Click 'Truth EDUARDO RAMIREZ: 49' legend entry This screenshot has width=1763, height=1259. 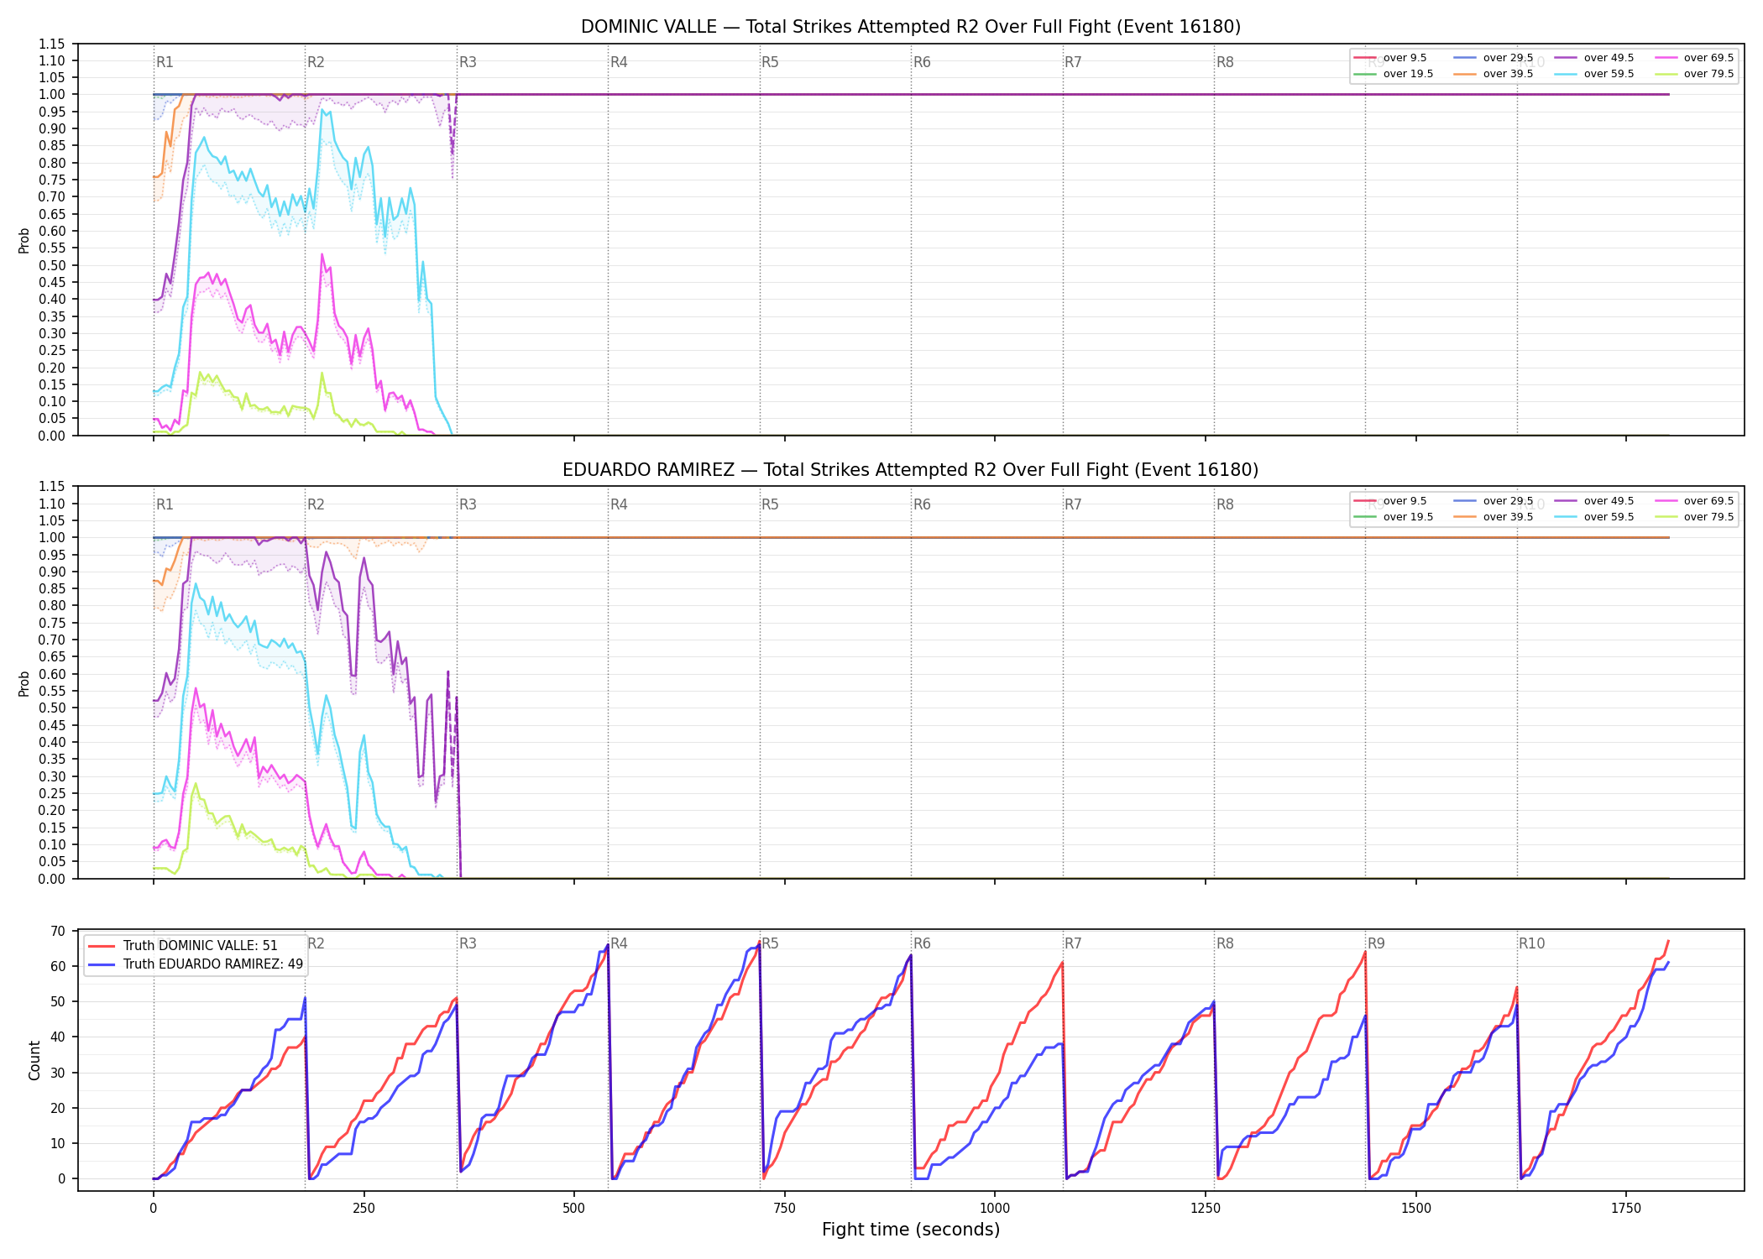tap(195, 964)
